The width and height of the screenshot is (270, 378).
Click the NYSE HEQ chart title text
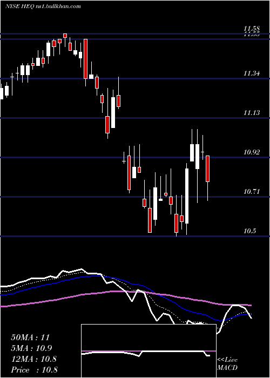[43, 6]
